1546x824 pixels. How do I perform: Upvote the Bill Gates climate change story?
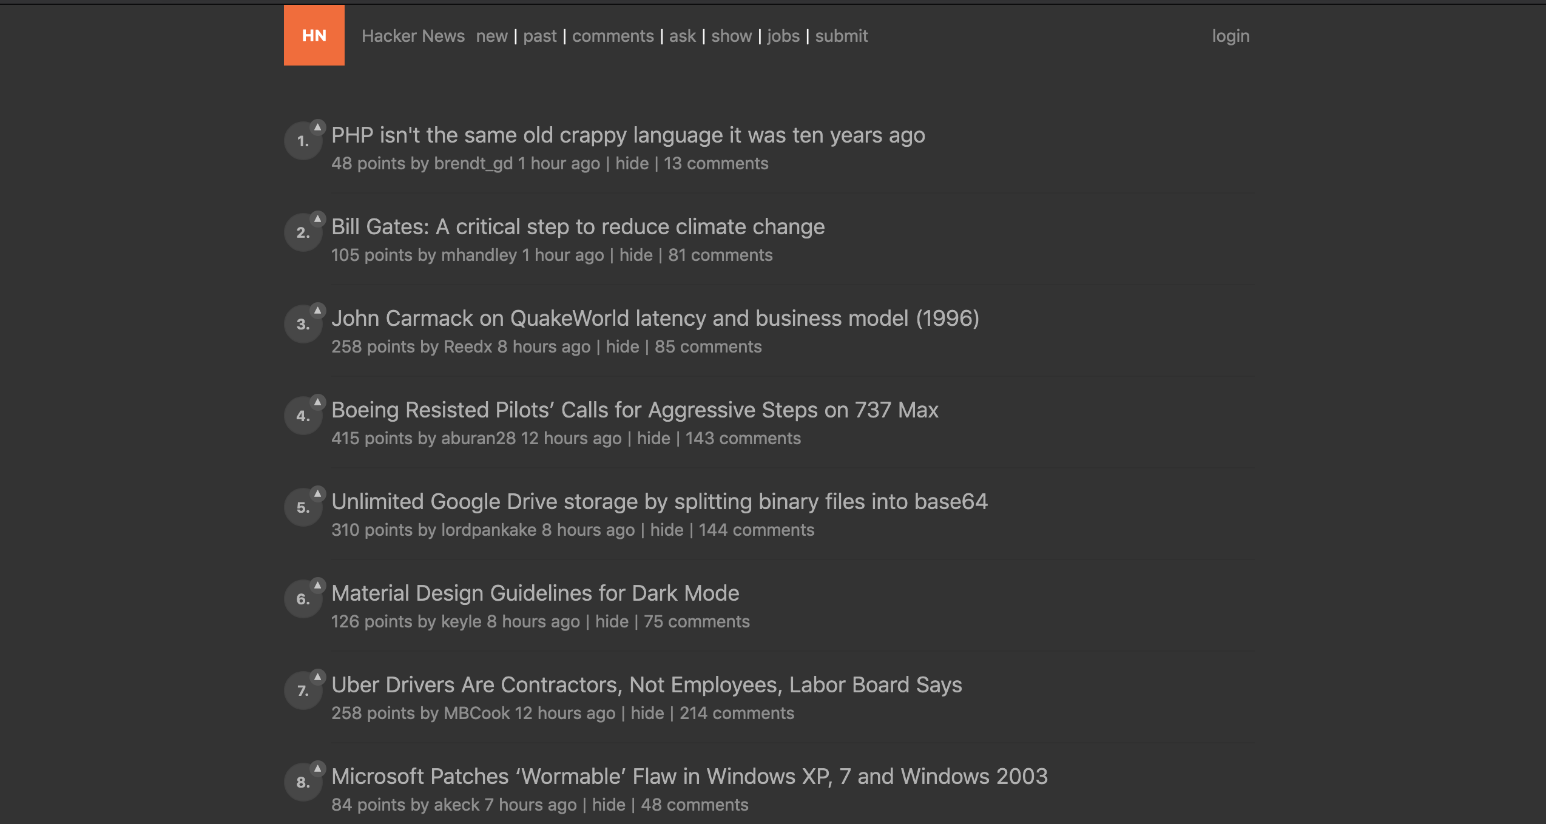(x=318, y=218)
